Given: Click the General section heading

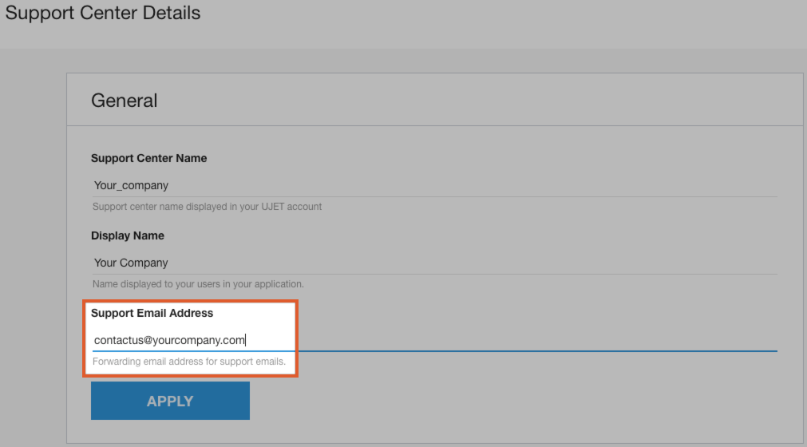Looking at the screenshot, I should (x=125, y=101).
